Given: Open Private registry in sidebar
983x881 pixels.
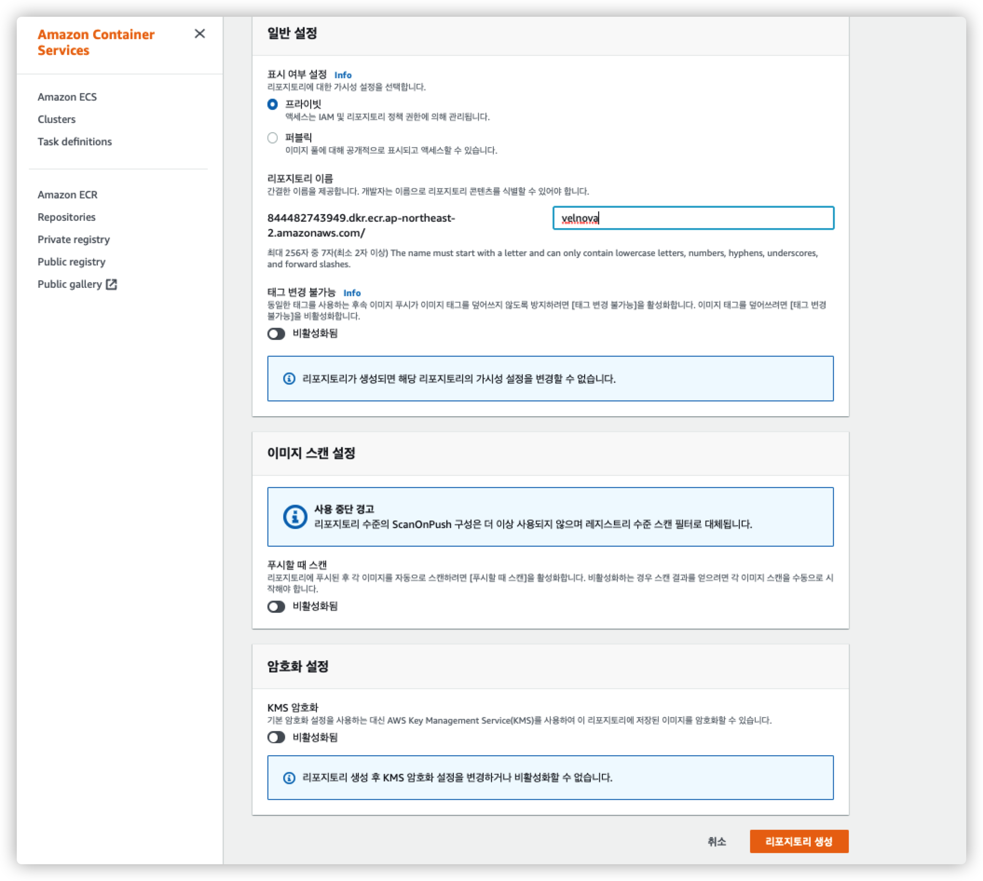Looking at the screenshot, I should pyautogui.click(x=74, y=239).
